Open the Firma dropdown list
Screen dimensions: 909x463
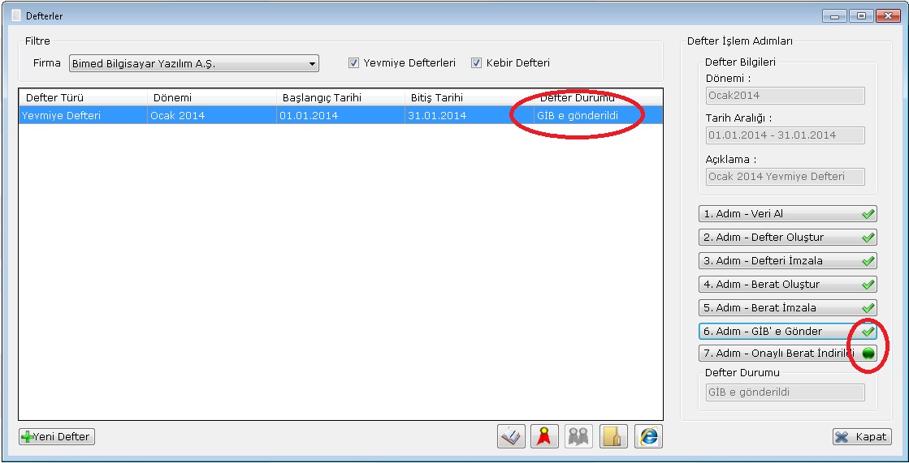pyautogui.click(x=194, y=64)
